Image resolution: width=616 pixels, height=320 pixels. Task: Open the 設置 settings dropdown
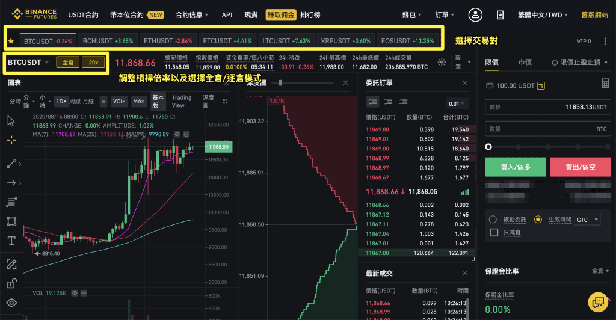click(x=463, y=62)
